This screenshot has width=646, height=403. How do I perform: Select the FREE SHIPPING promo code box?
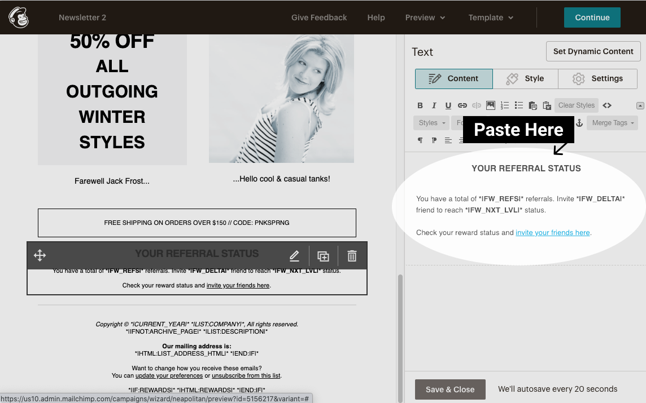coord(197,223)
